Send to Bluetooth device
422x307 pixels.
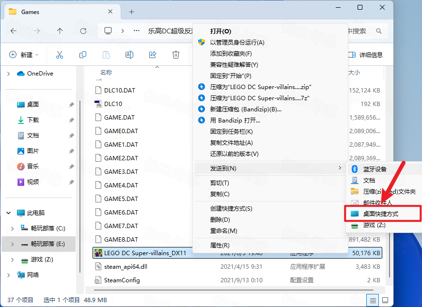pos(385,169)
